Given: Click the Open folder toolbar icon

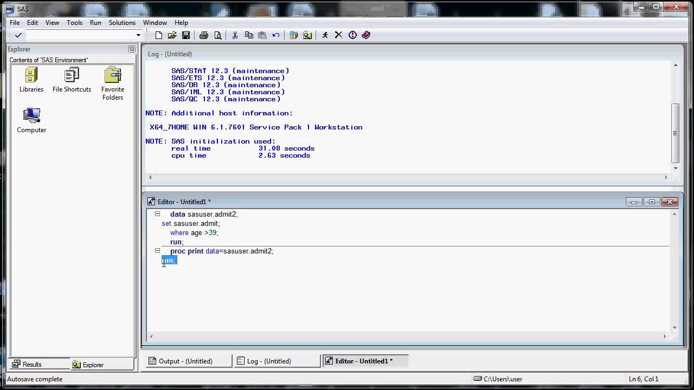Looking at the screenshot, I should click(x=172, y=35).
